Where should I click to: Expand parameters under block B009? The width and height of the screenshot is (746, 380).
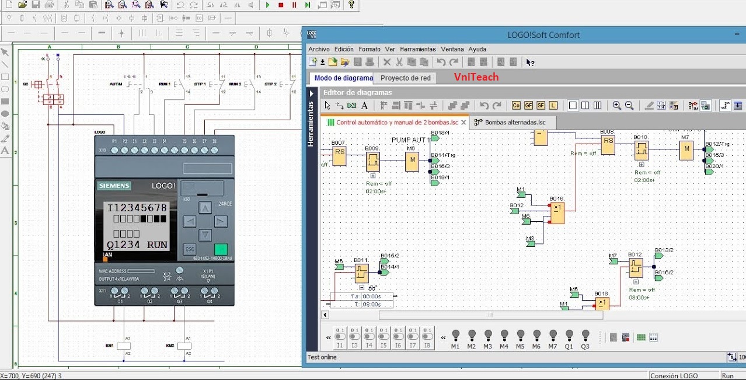[372, 175]
